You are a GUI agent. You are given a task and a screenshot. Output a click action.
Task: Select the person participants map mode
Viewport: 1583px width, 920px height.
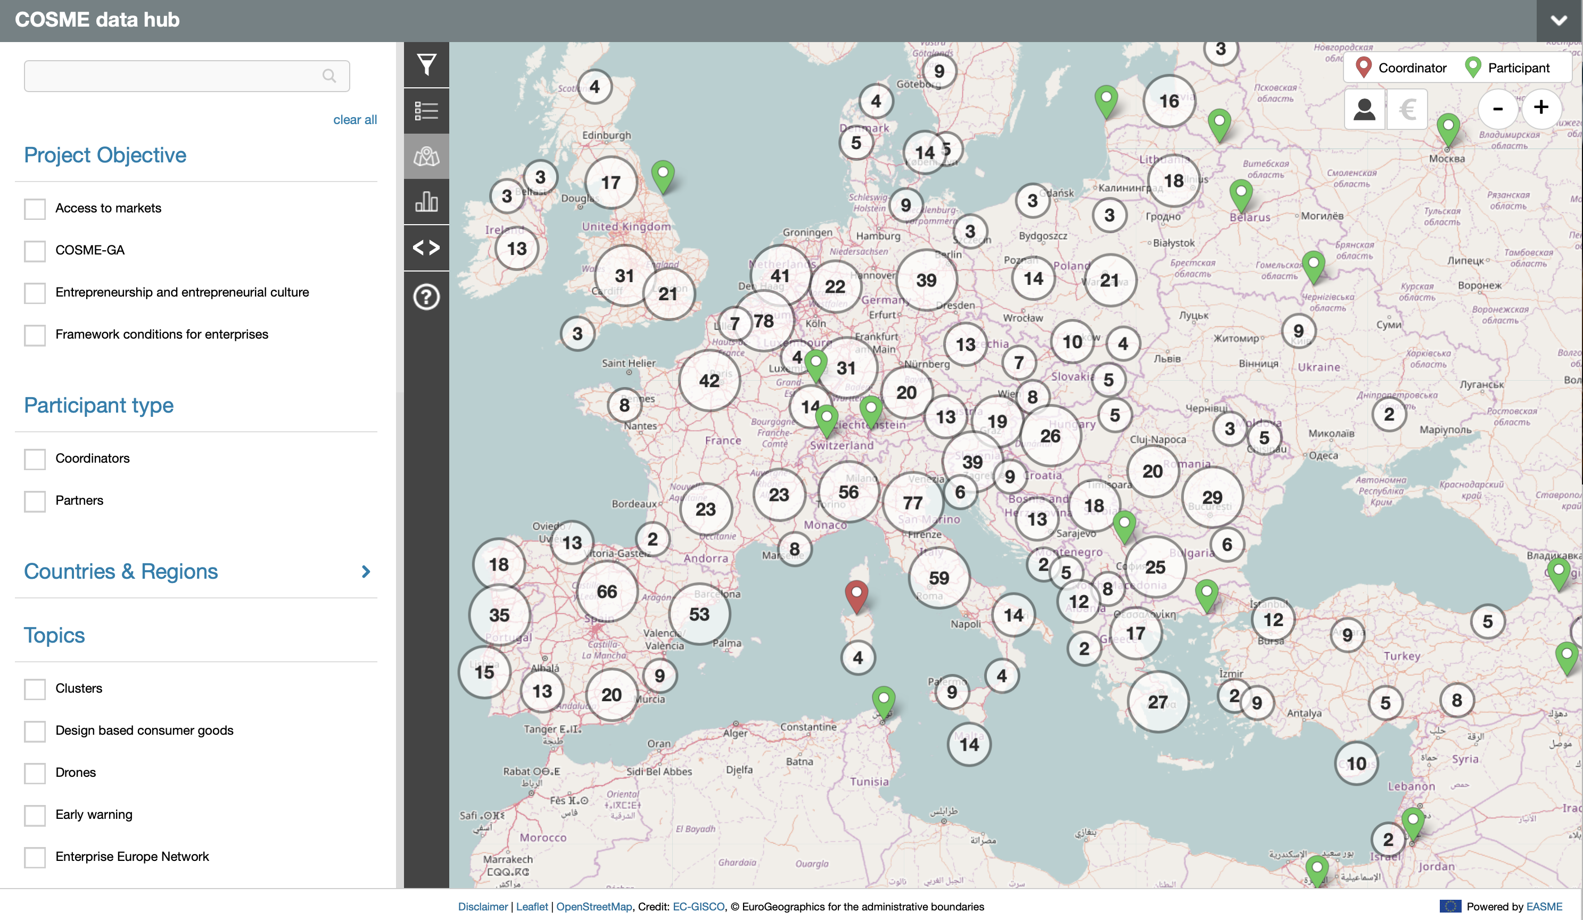1364,110
